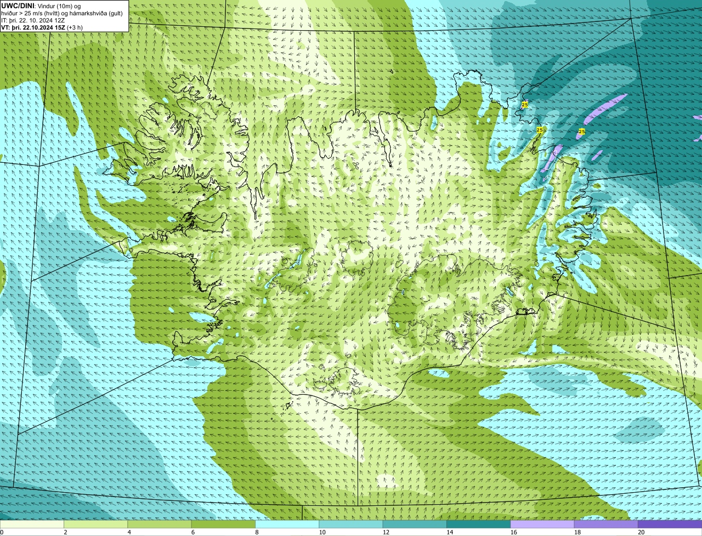
Task: Click the 18–20 m/s violet legend swatch
Action: tap(606, 524)
